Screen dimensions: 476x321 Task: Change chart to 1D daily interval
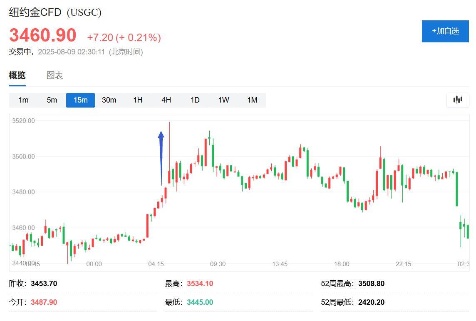(x=195, y=100)
